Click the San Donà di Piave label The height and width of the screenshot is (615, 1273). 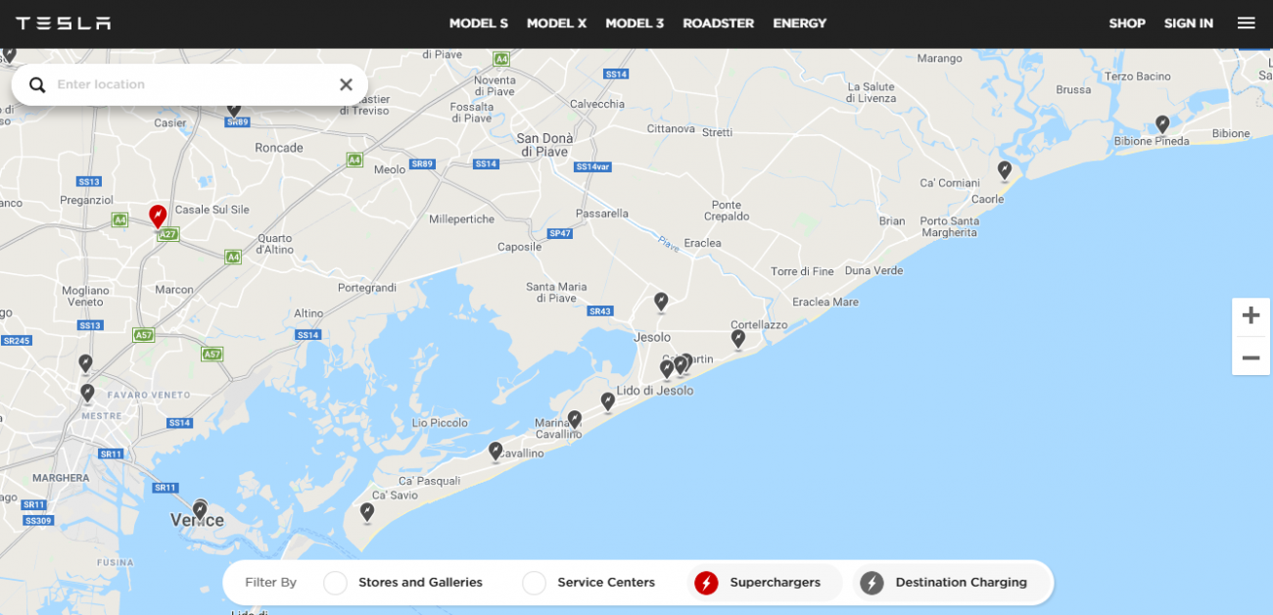coord(542,145)
